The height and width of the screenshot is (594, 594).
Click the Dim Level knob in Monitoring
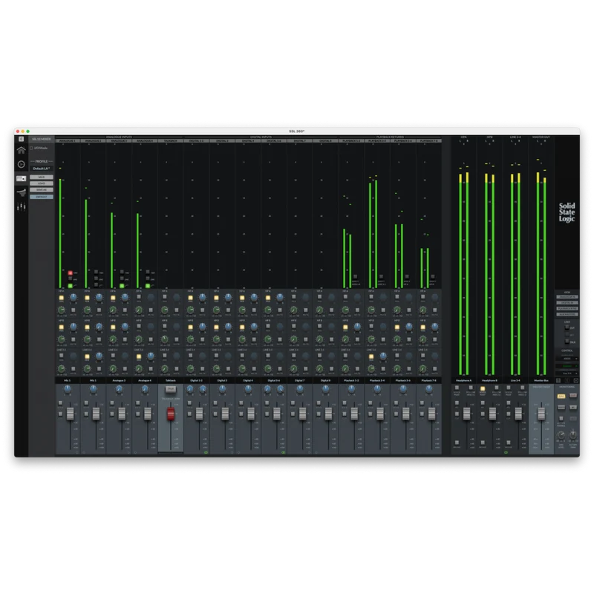coord(561,436)
